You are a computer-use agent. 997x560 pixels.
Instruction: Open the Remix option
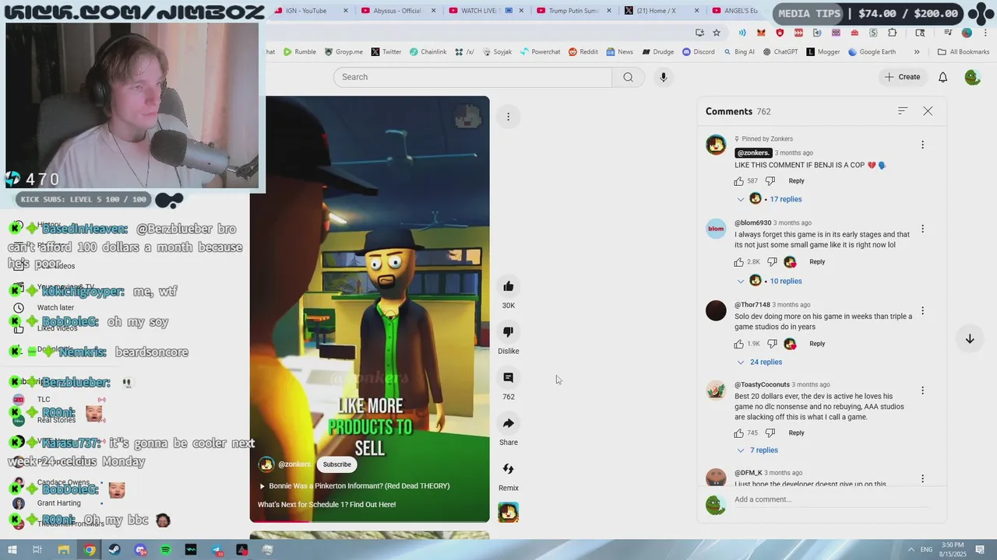508,469
